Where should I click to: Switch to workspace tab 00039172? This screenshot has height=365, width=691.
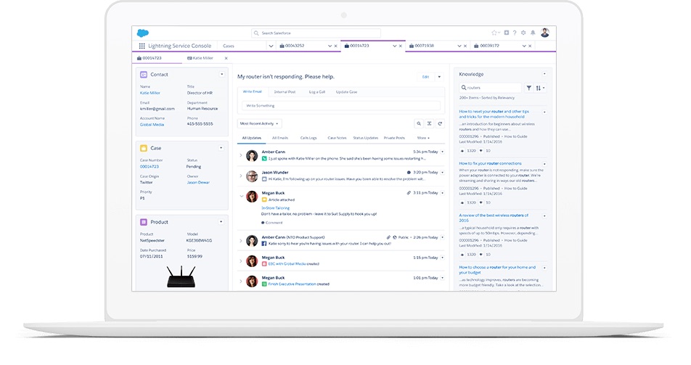(489, 46)
